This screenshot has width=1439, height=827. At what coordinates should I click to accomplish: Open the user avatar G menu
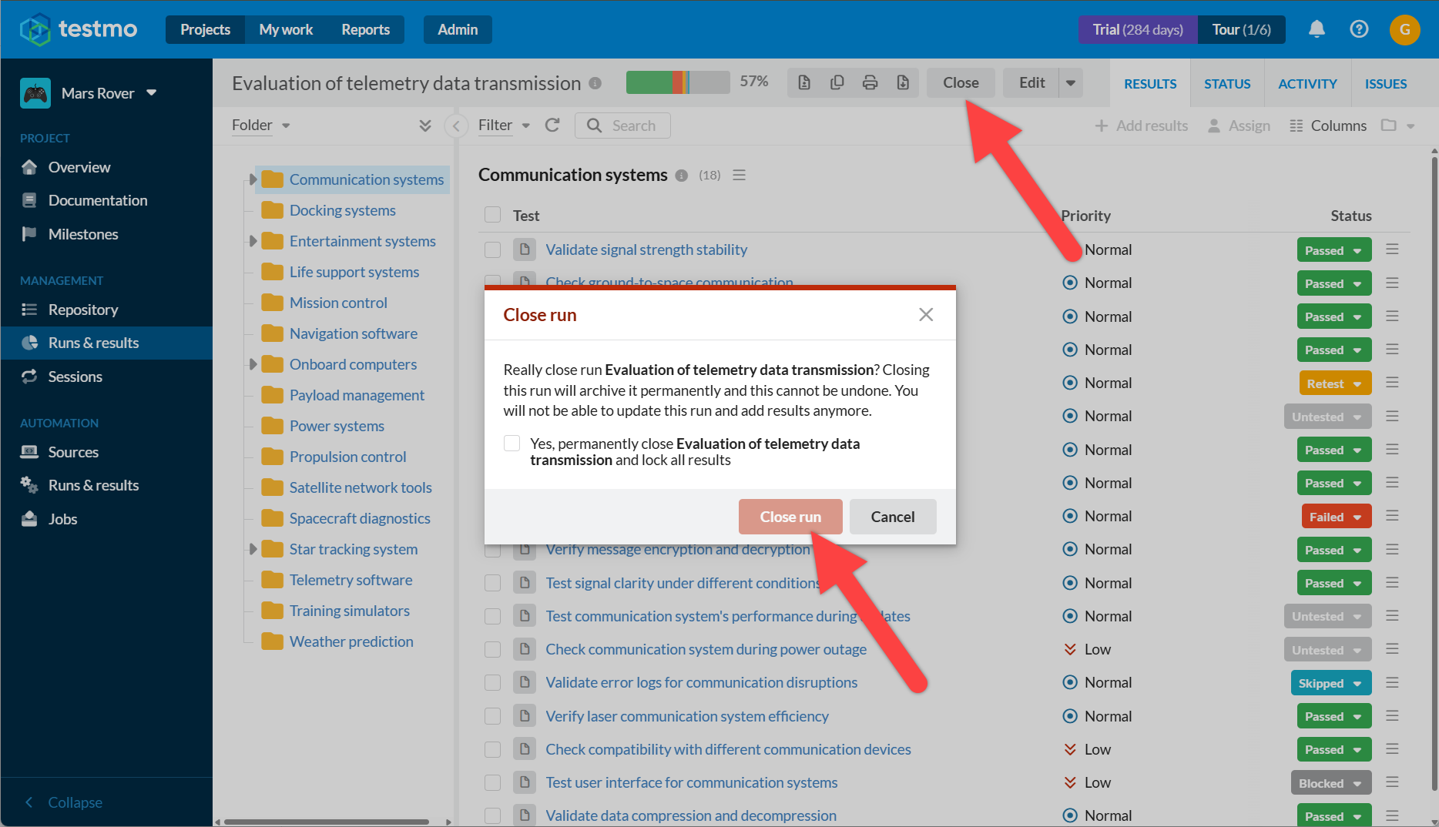pyautogui.click(x=1404, y=29)
